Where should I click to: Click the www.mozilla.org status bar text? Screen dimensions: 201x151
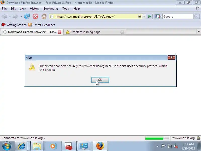pos(183,138)
